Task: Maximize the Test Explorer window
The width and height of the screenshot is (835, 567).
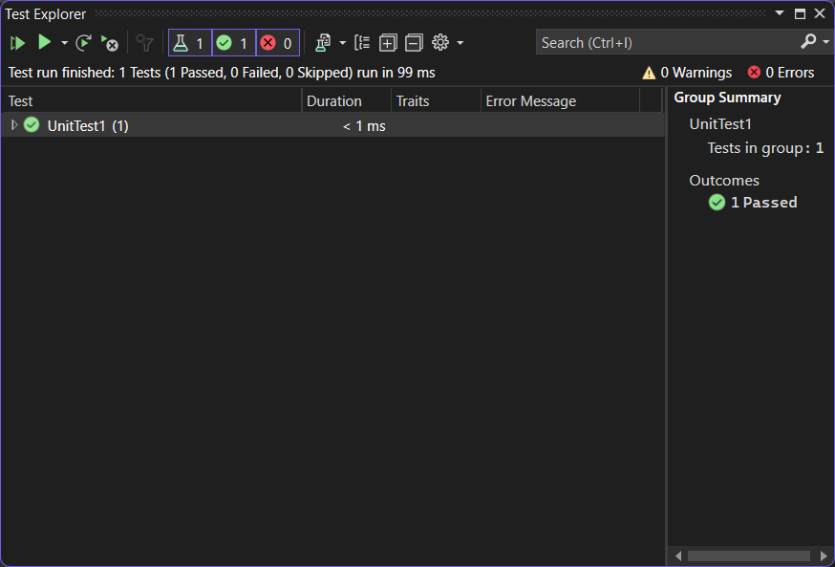Action: [800, 13]
